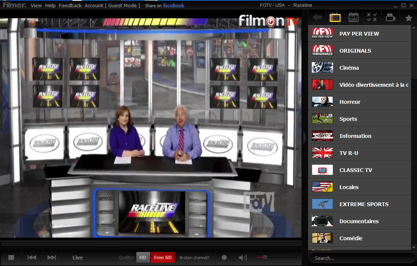This screenshot has height=266, width=417.
Task: Show favorites with the star icon
Action: (x=409, y=18)
